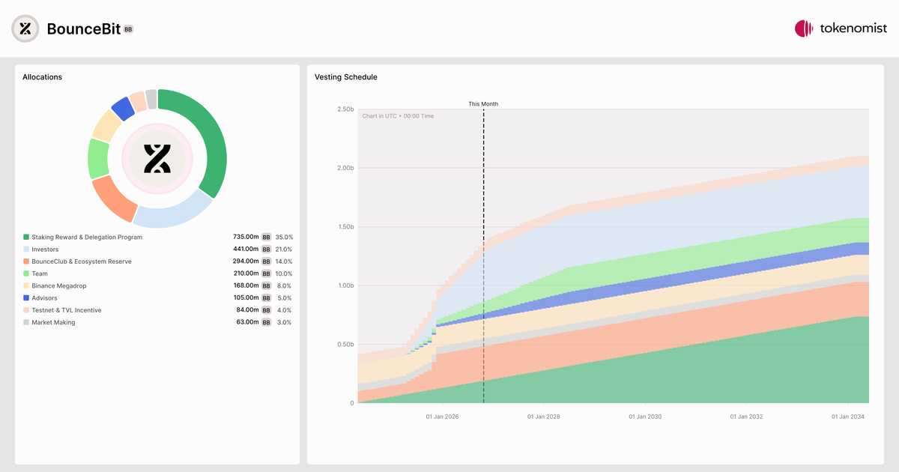899x472 pixels.
Task: Click the BounceBit logo icon in header
Action: point(25,28)
